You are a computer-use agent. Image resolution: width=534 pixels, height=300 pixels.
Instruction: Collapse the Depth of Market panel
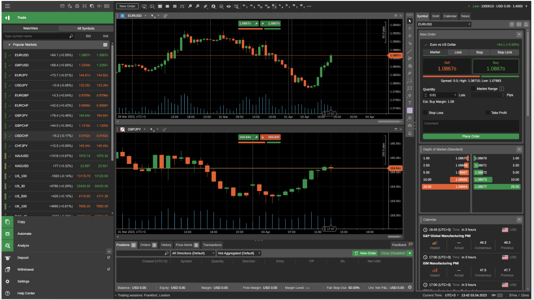pyautogui.click(x=520, y=149)
